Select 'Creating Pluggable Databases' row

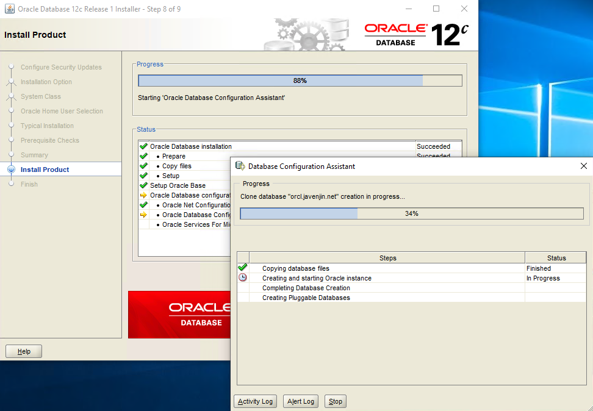click(412, 298)
